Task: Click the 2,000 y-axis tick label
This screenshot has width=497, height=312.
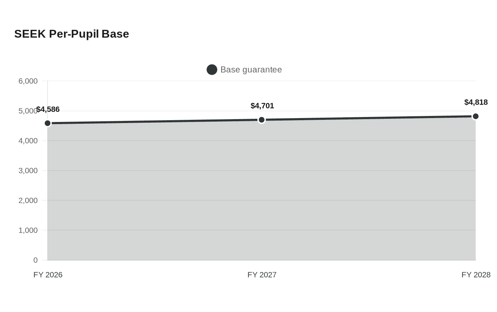Action: (x=28, y=200)
